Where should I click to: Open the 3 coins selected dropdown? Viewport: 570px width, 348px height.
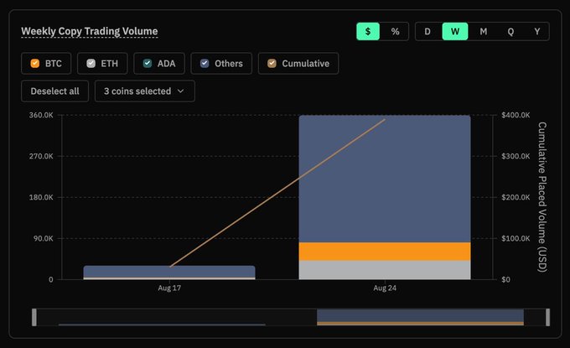[145, 91]
